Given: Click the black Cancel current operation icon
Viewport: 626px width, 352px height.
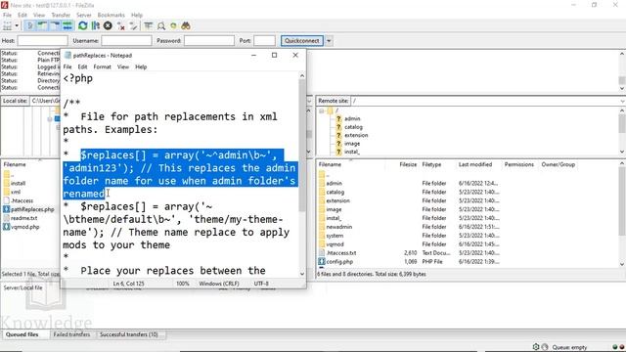Looking at the screenshot, I should (108, 26).
